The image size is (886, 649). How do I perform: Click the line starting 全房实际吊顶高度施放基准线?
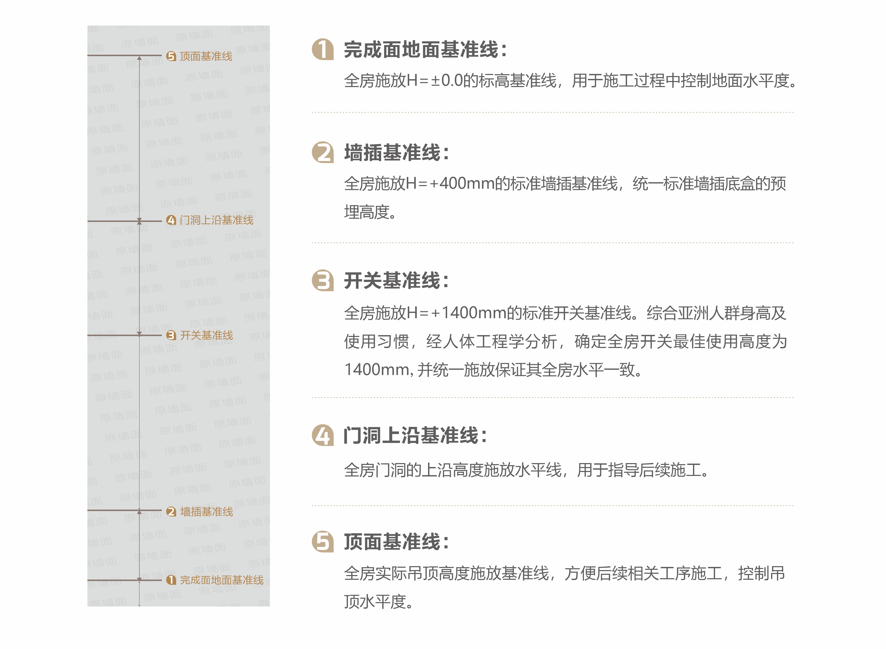pos(565,573)
